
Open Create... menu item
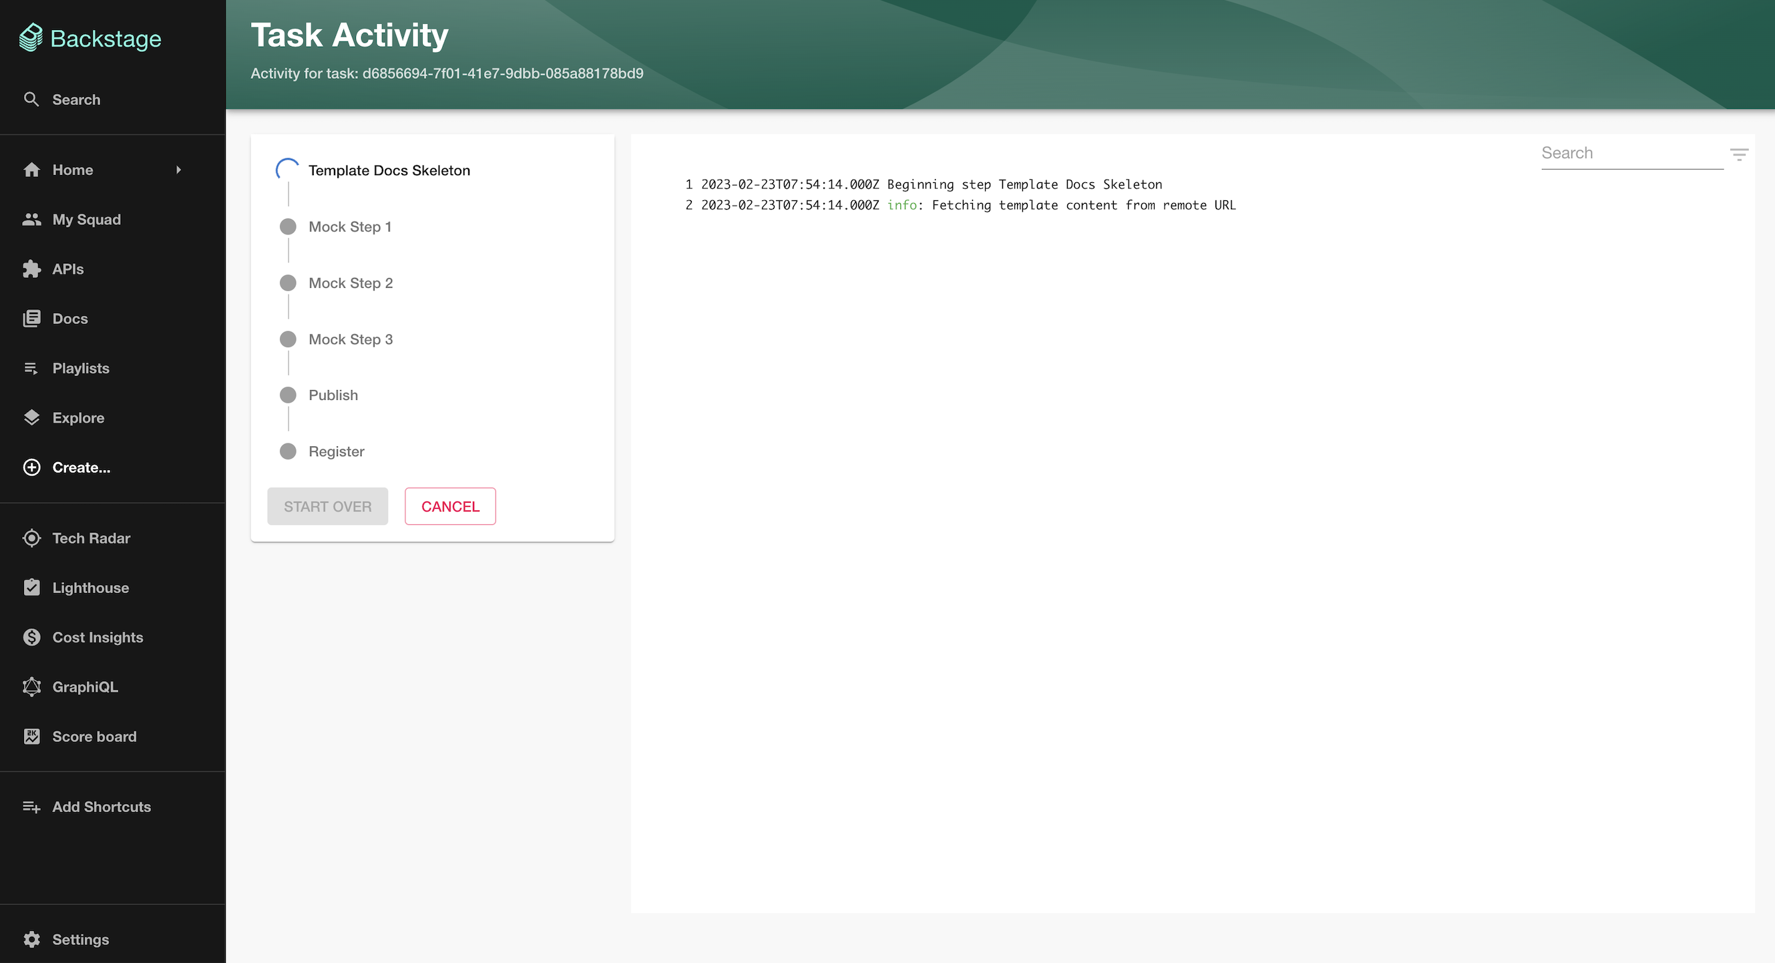81,466
